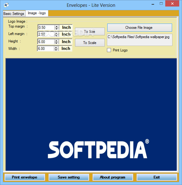Click the Inch unit label beside Height
Viewport: 182px width, 185px height.
(x=66, y=42)
